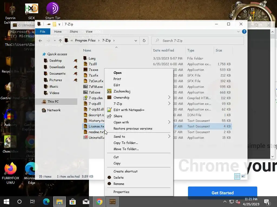
Task: Select Create shortcut menu entry
Action: (126, 171)
